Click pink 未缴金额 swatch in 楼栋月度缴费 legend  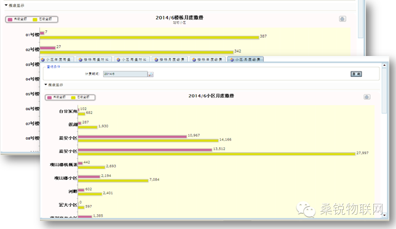(x=10, y=20)
